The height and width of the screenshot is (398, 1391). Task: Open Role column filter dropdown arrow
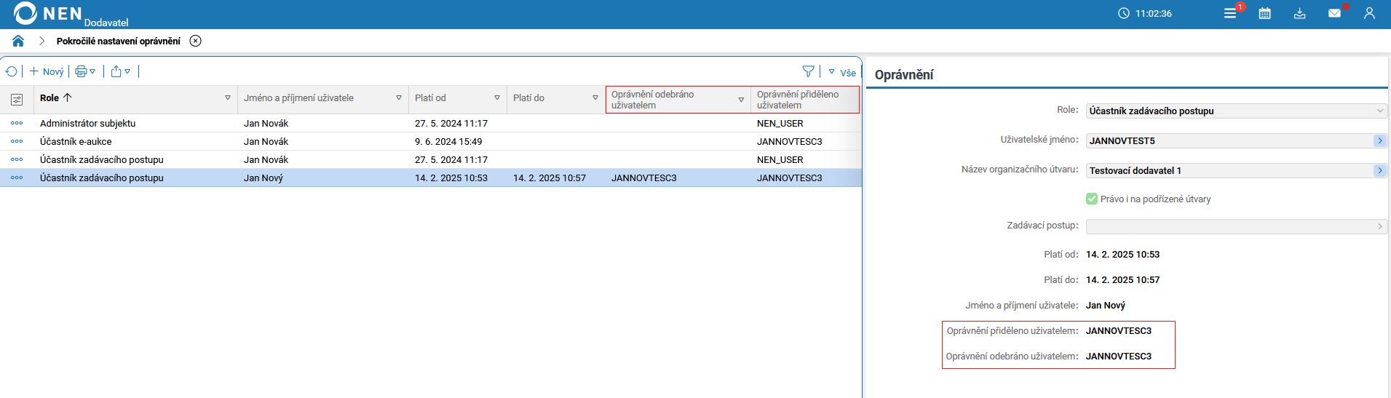pos(228,98)
